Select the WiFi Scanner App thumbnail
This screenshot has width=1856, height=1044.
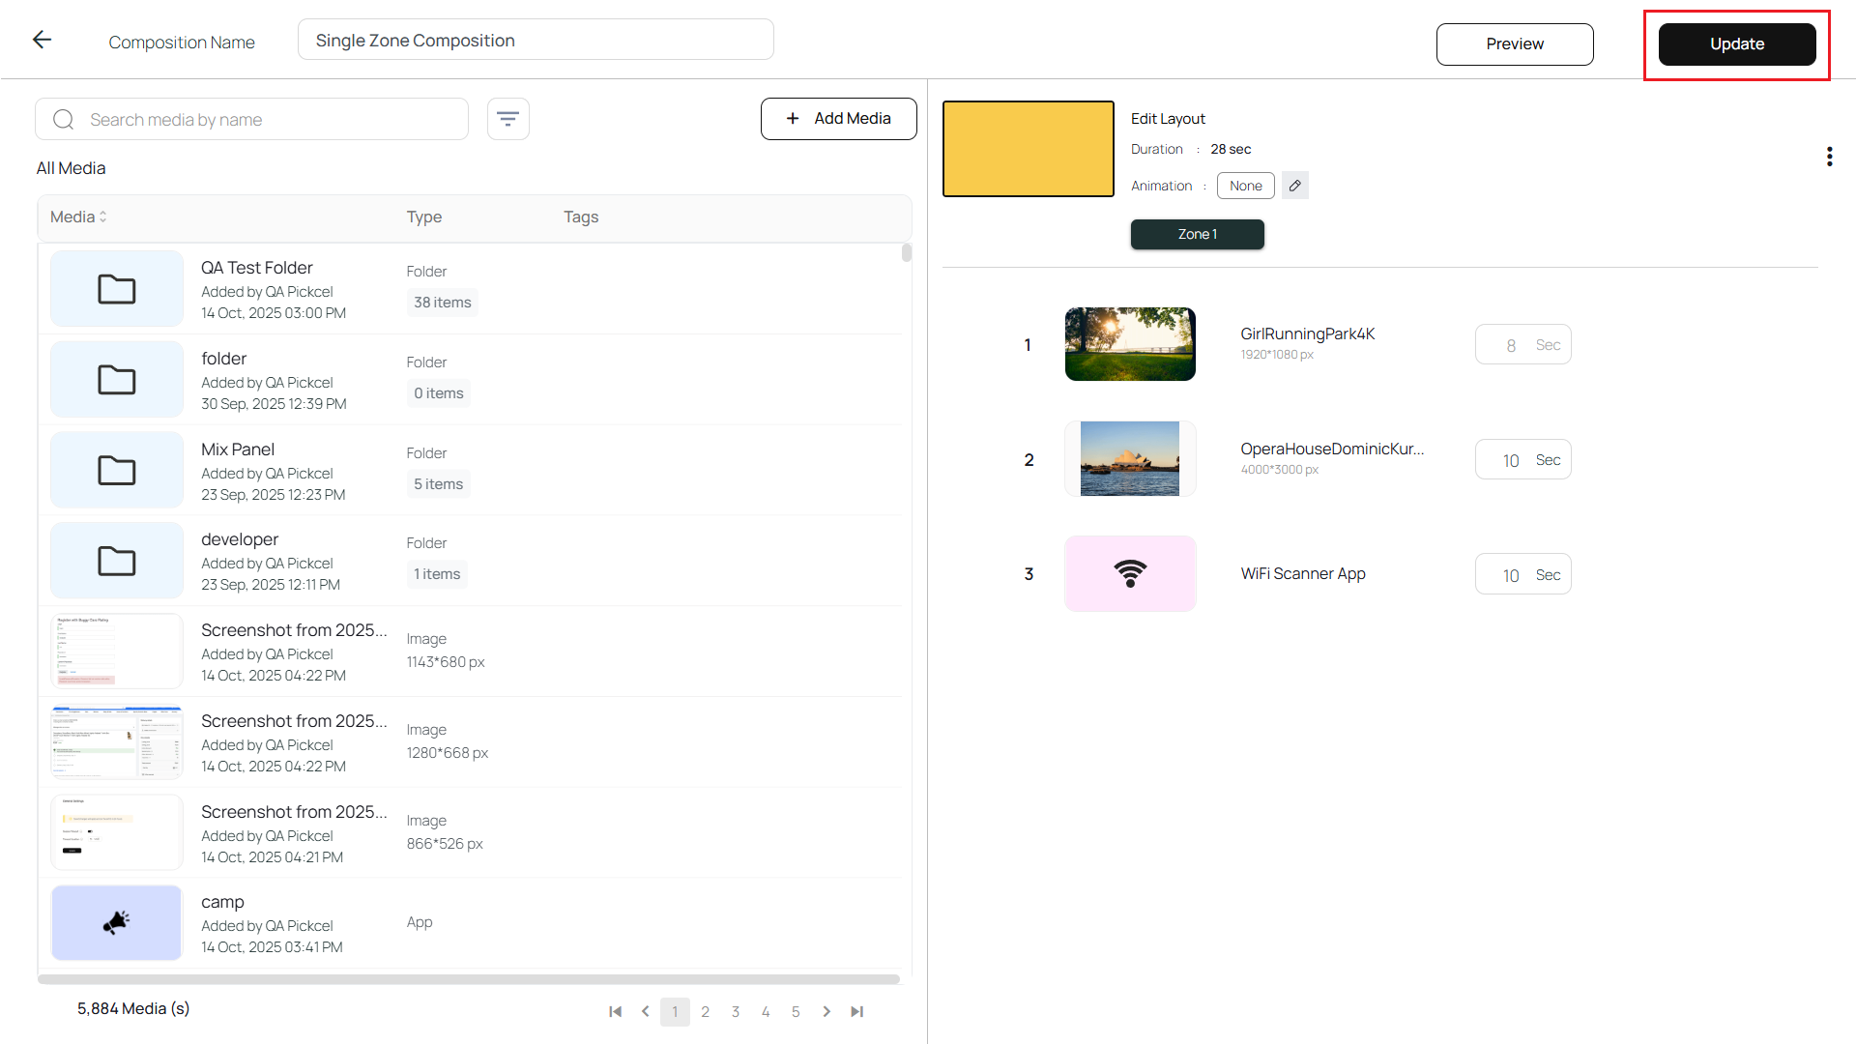tap(1129, 574)
